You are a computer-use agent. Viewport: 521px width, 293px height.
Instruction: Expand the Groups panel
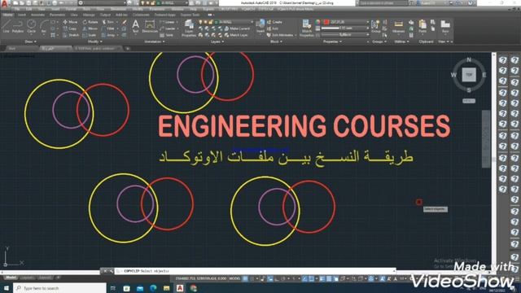pos(379,42)
